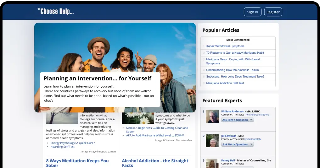
Task: Open Jill Edwards' profile photo
Action: tap(212, 141)
